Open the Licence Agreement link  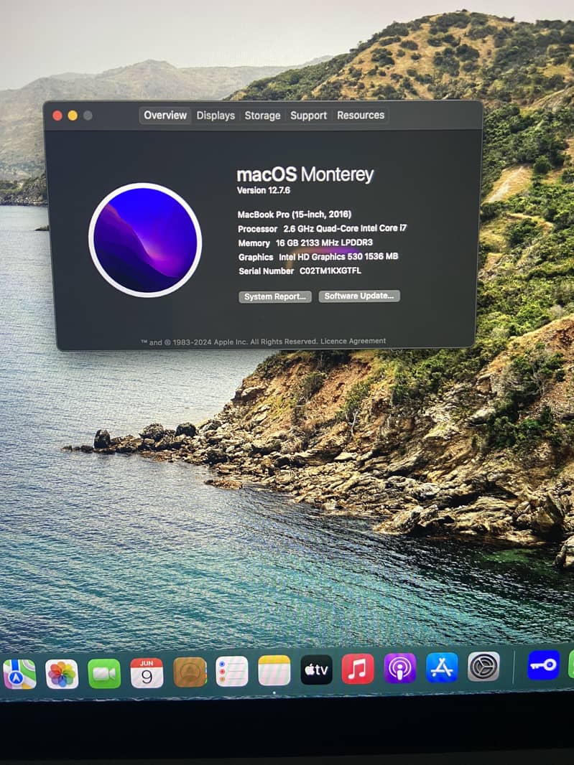(353, 341)
